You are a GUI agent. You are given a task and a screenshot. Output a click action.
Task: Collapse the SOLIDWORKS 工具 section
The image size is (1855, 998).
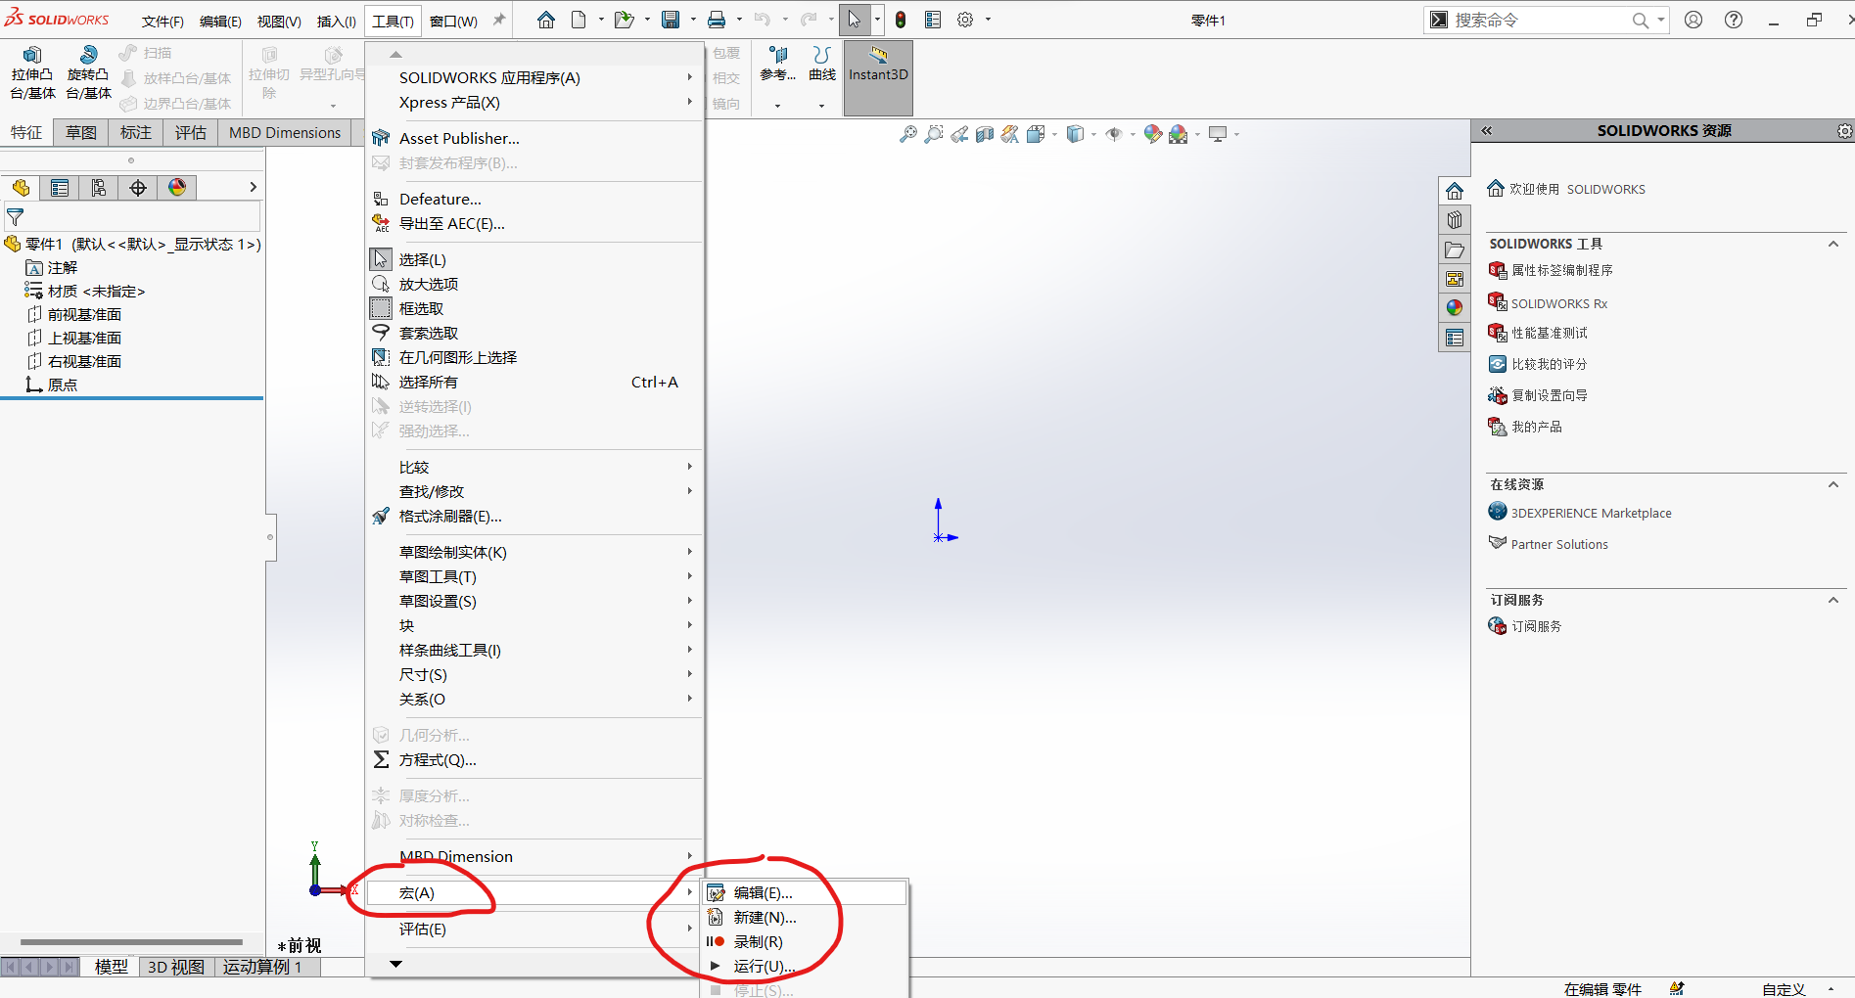click(1834, 244)
